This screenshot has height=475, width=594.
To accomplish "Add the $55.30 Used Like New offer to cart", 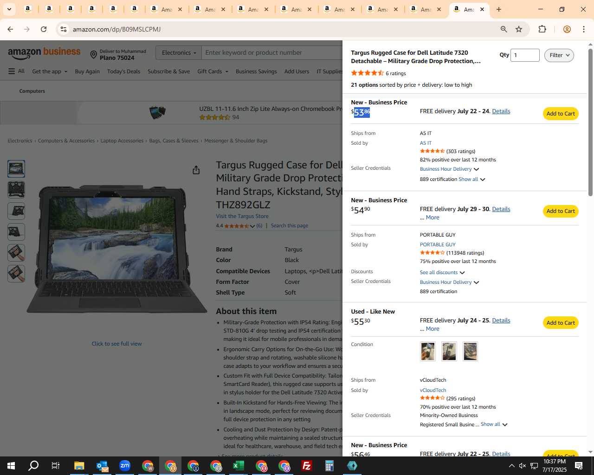I will tap(561, 323).
